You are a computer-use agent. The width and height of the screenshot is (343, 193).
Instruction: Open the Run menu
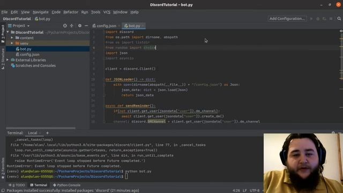point(85,12)
